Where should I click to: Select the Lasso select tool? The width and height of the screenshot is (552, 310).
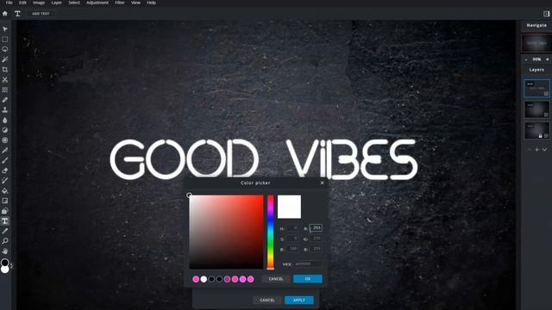click(x=5, y=49)
